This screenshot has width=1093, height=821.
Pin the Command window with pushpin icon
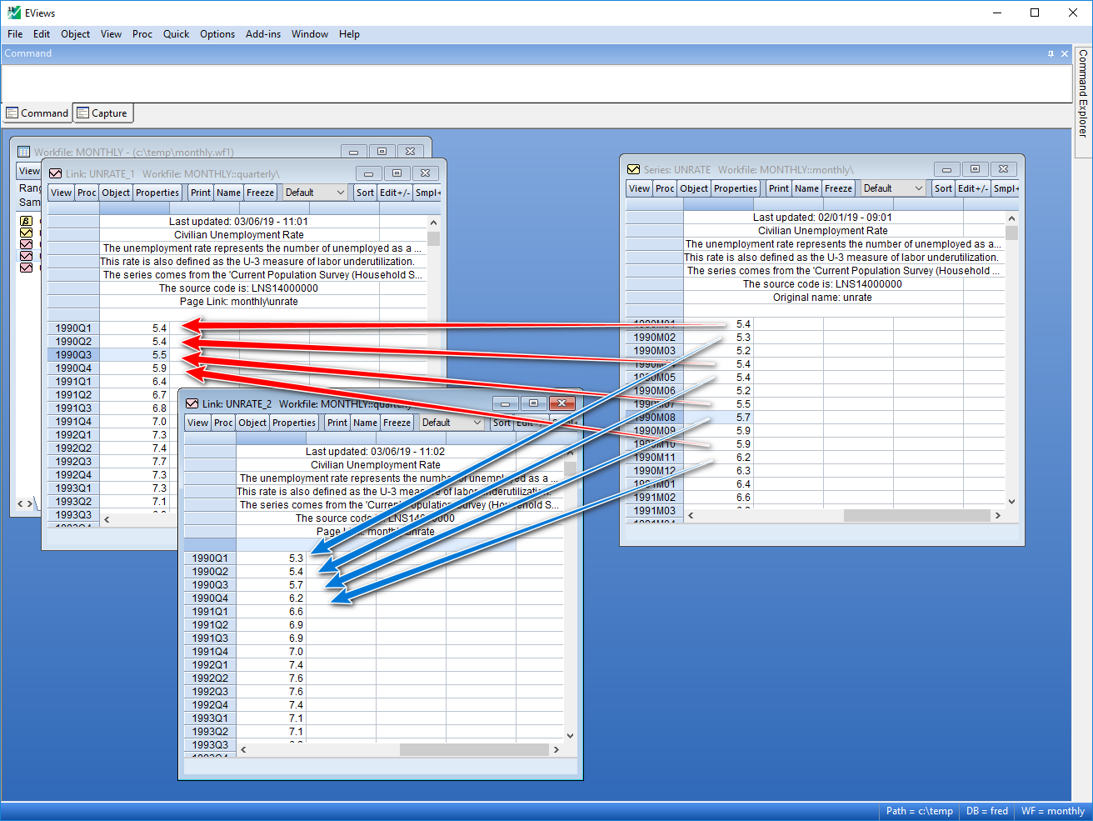(1051, 53)
